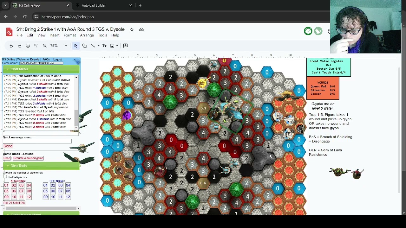Open the line type dropdown arrow
Screen dimensions: 406x228
click(98, 46)
